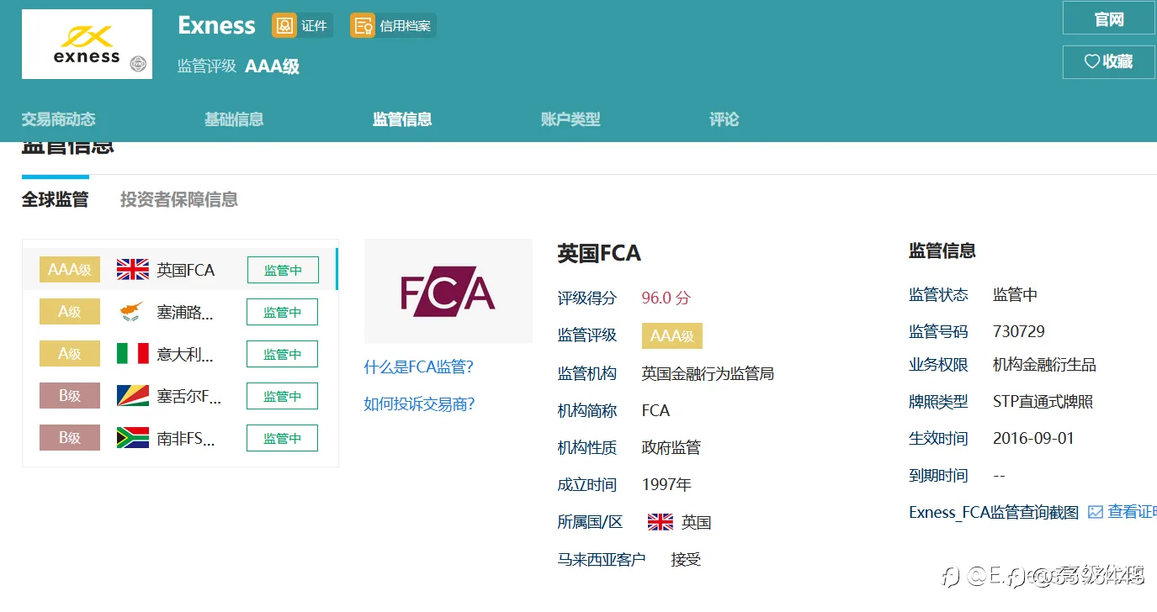Switch to 监管信息 tab
1157x612 pixels.
click(402, 119)
